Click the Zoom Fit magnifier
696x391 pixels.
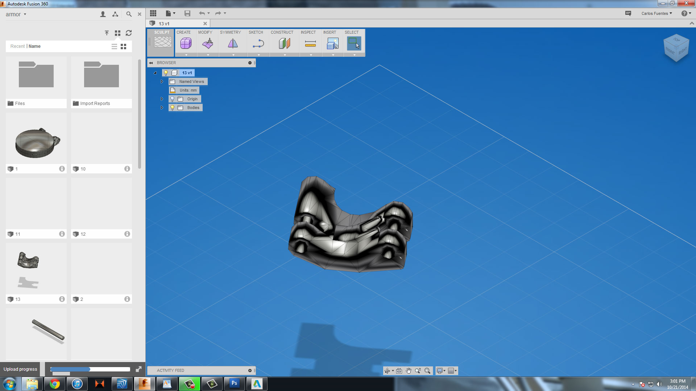coord(427,371)
